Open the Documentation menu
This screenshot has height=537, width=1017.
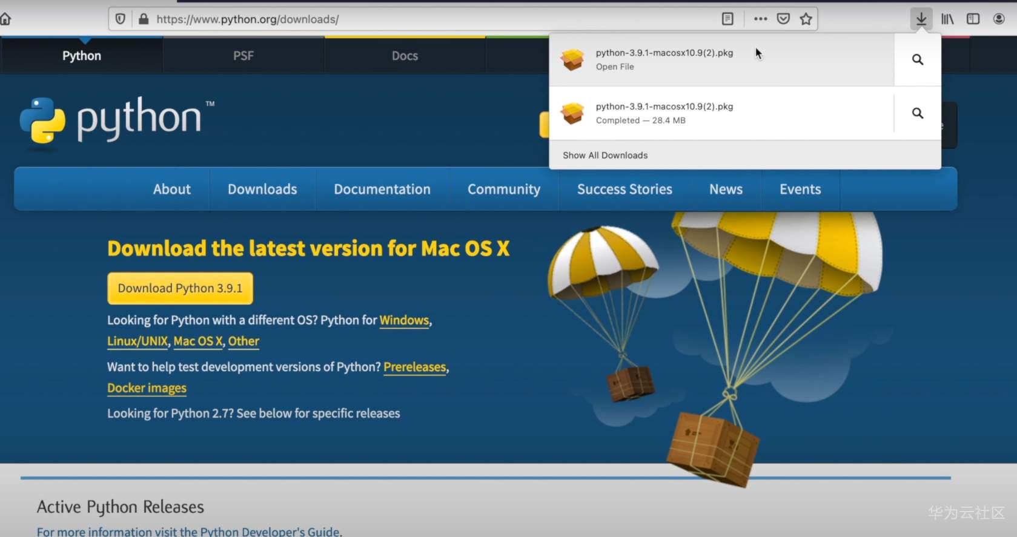tap(382, 189)
